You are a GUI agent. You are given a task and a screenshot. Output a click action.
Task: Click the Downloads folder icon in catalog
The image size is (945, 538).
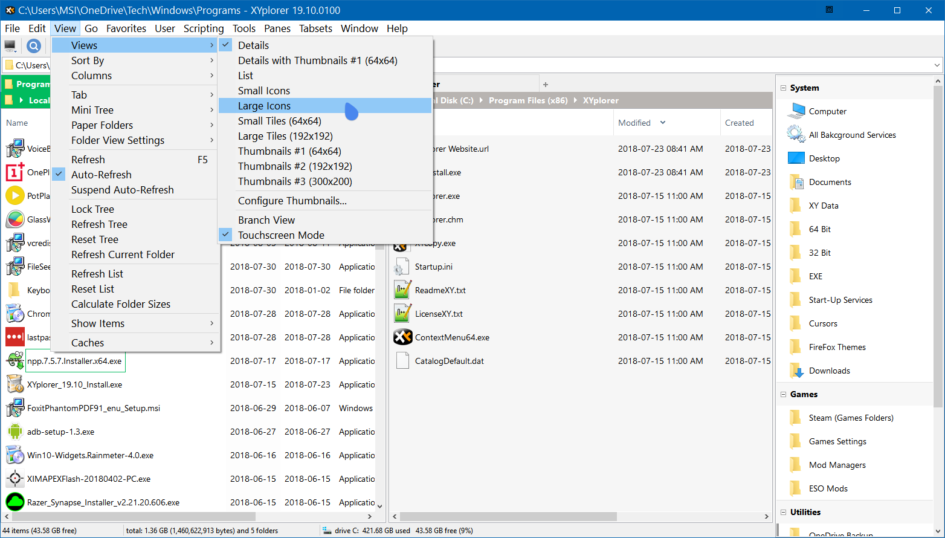796,371
